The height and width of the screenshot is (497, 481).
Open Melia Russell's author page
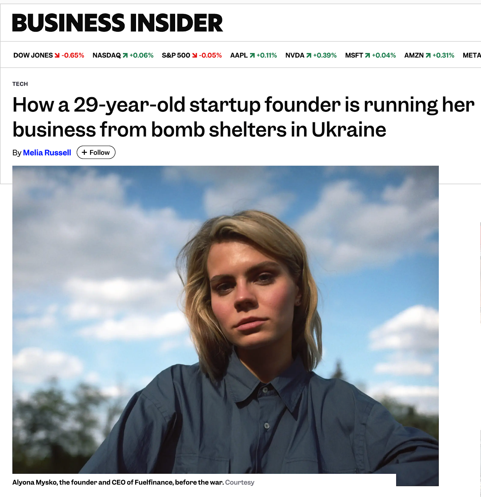point(47,153)
